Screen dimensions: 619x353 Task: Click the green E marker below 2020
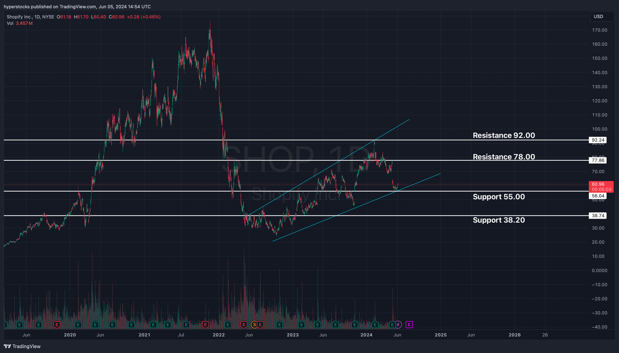click(78, 325)
